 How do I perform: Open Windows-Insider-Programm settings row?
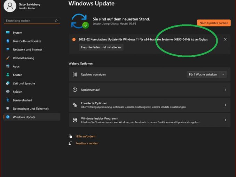pos(149,120)
